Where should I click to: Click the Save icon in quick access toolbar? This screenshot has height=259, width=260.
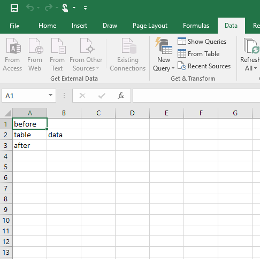[x=14, y=8]
